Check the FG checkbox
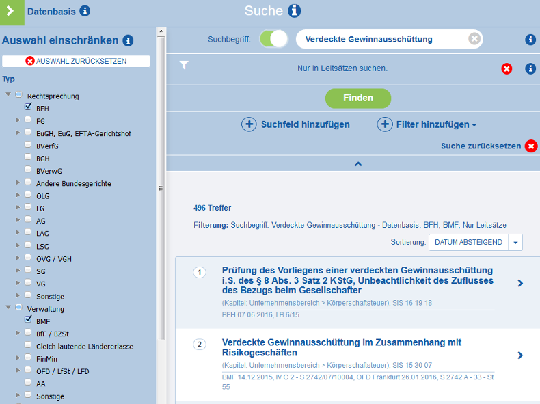This screenshot has height=404, width=540. coord(28,120)
